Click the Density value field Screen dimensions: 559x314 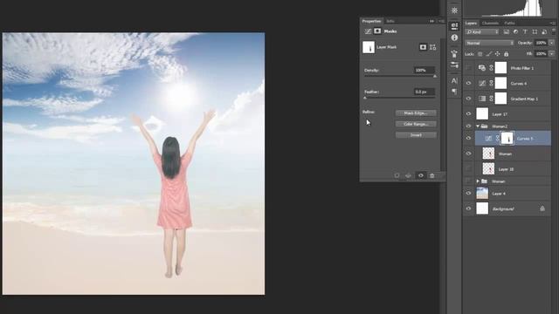tap(424, 70)
